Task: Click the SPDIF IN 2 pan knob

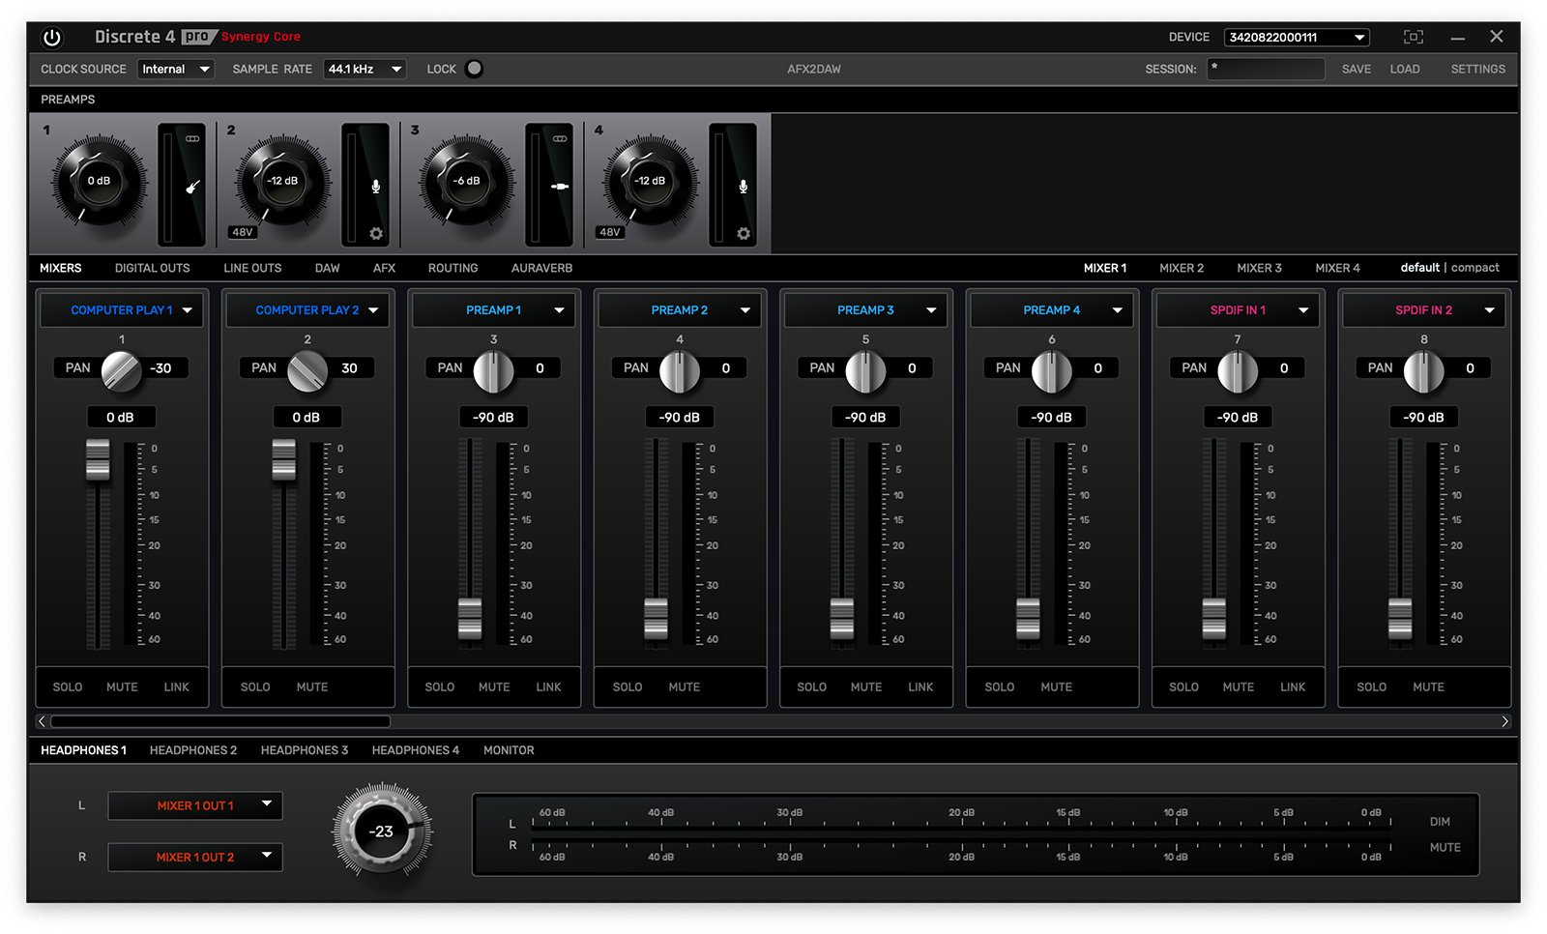Action: 1423,371
